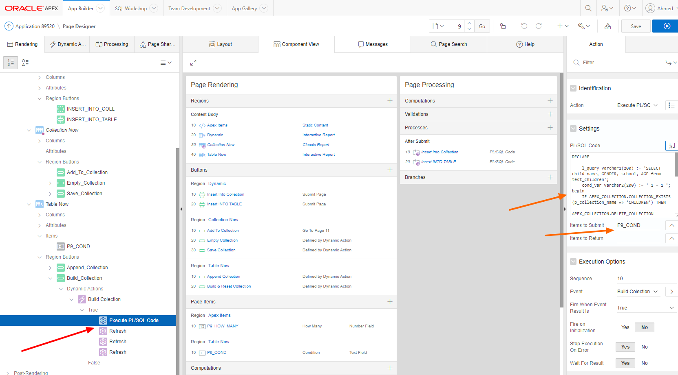Open the Insert Into Collection process link
678x375 pixels.
(x=439, y=152)
